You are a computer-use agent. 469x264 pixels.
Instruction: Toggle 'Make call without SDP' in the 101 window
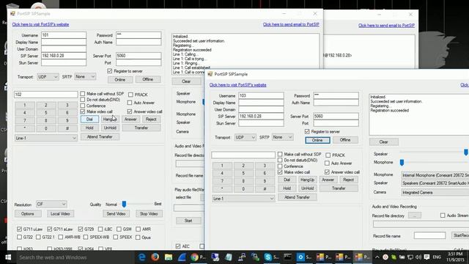[x=83, y=94]
